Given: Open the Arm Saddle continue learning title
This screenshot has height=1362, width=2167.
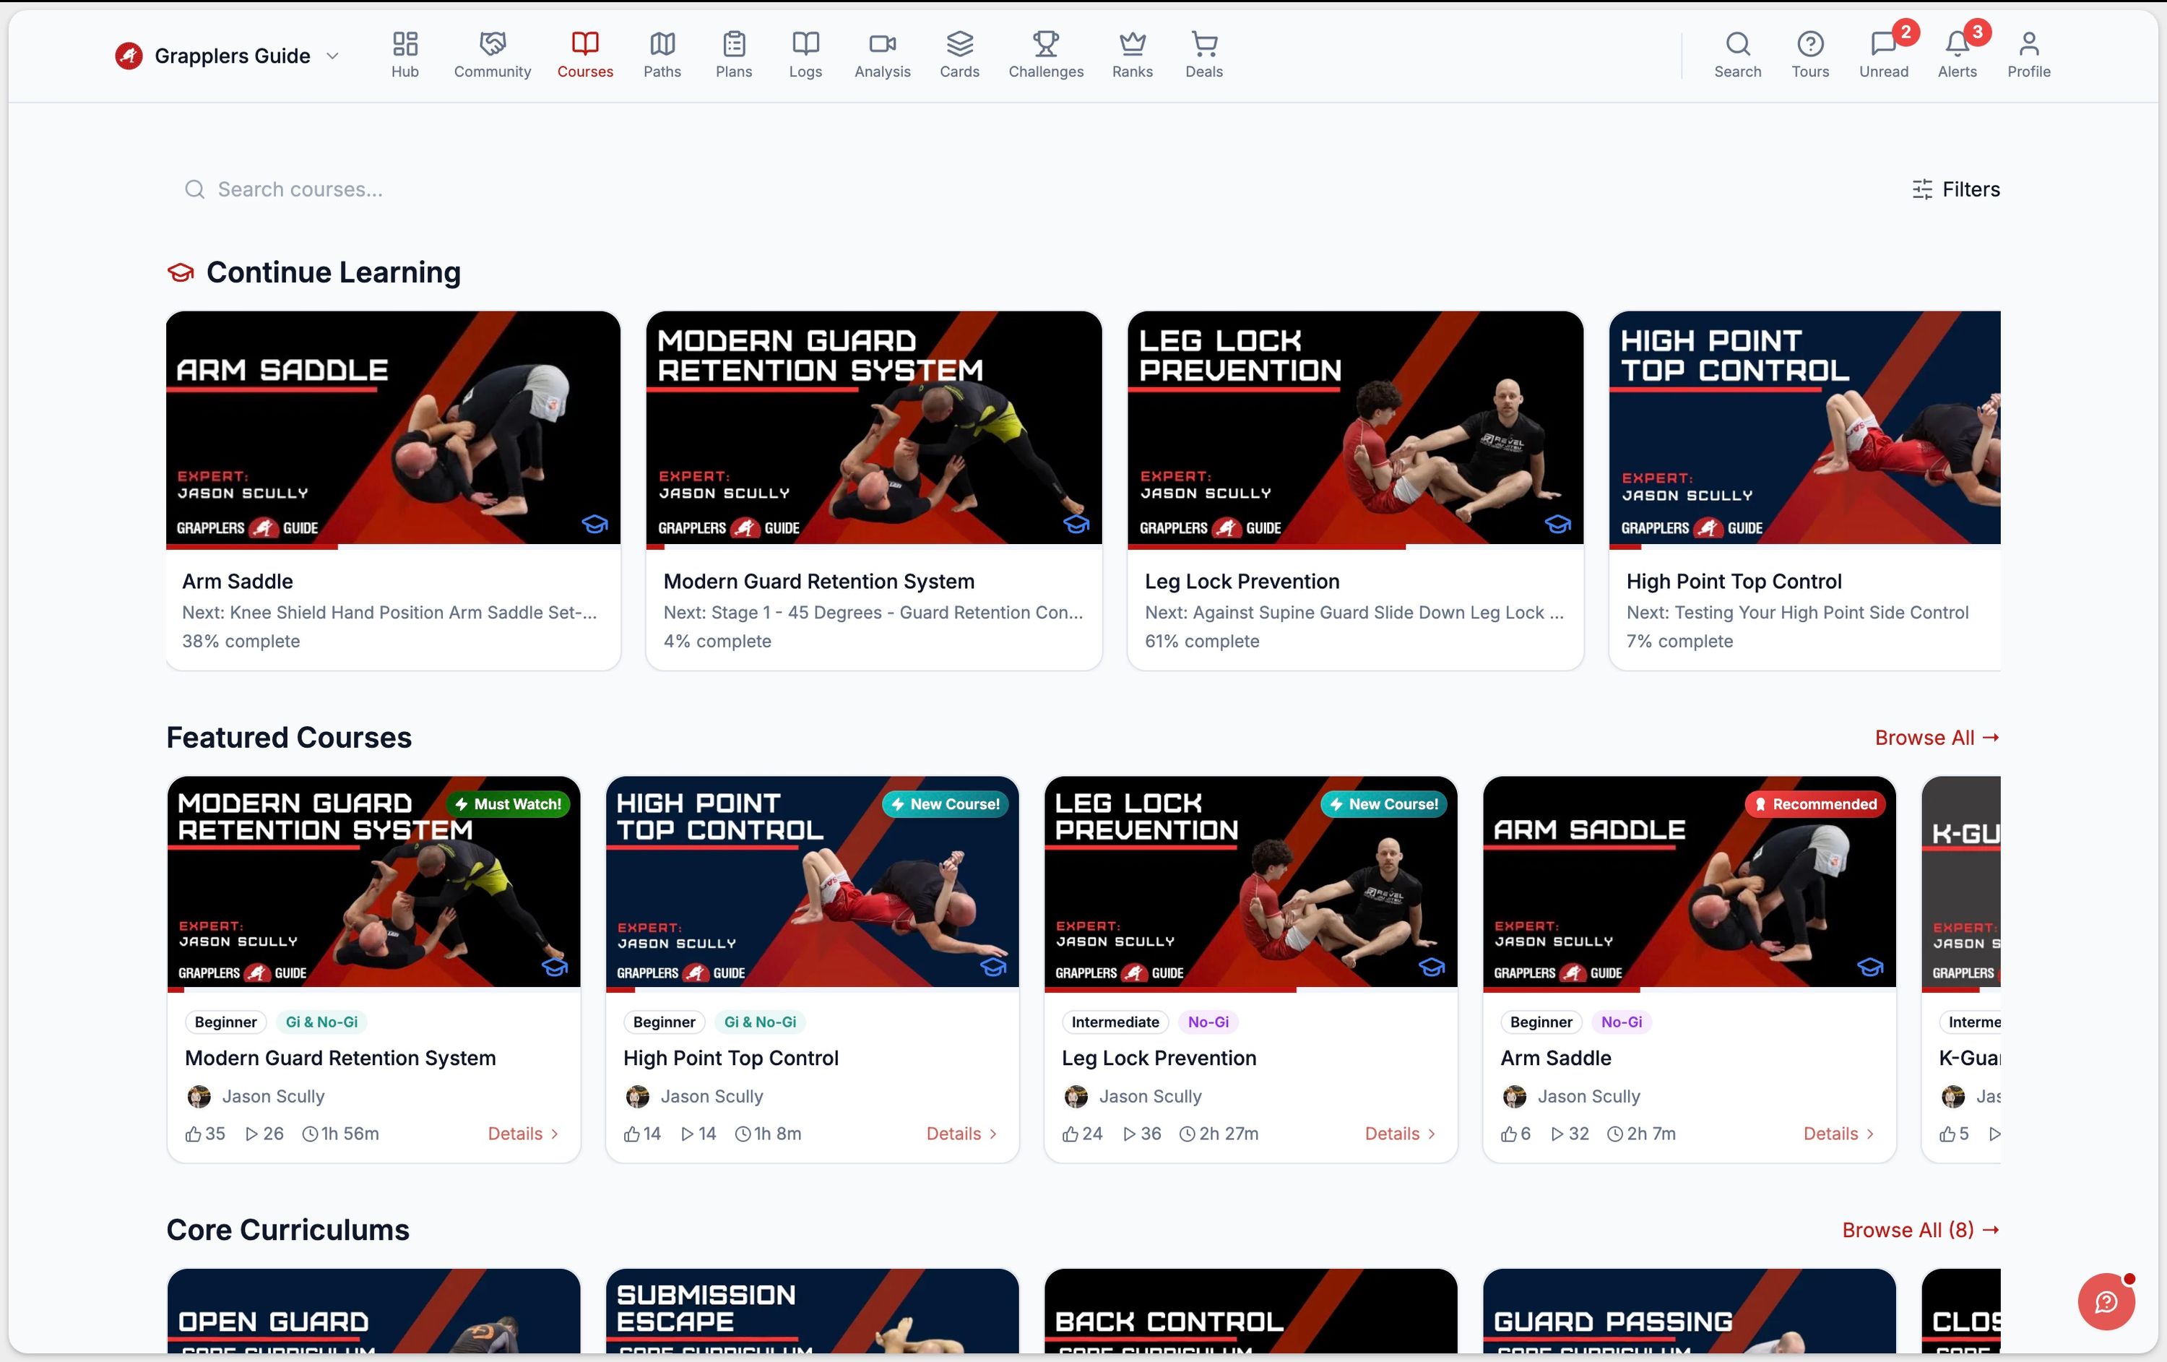Looking at the screenshot, I should 238,582.
